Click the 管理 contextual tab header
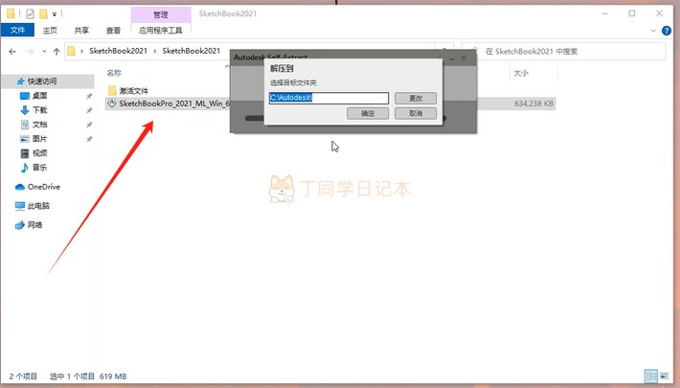680x388 pixels. point(161,14)
